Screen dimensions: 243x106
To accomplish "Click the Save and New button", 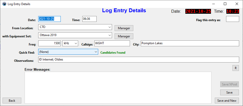I will pyautogui.click(x=227, y=100).
